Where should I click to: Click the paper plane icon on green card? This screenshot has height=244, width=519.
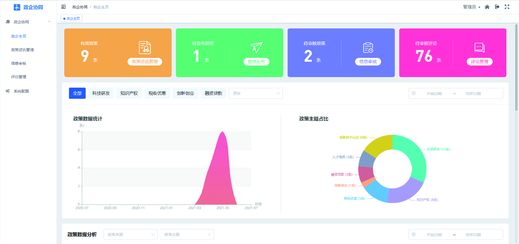(x=256, y=48)
